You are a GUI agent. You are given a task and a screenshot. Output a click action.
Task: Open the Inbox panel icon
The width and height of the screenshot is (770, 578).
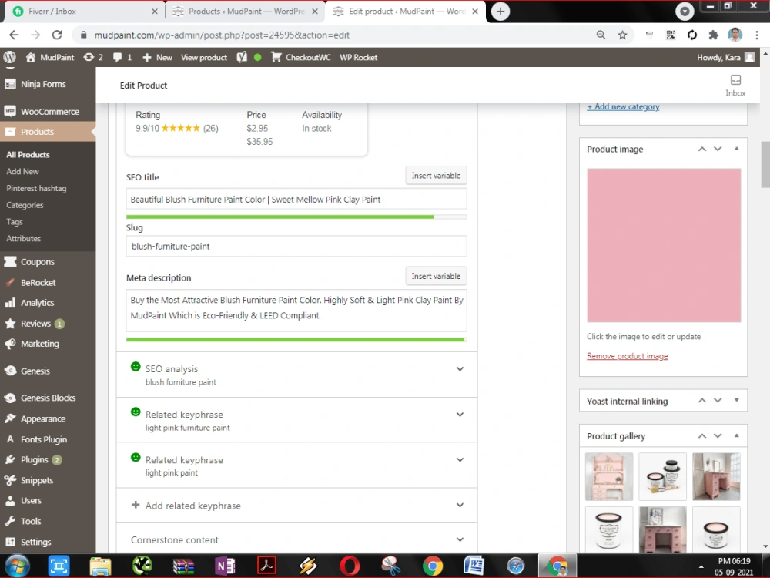[x=735, y=85]
